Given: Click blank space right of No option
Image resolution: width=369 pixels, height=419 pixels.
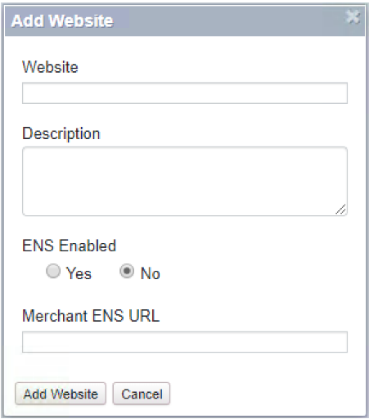Looking at the screenshot, I should point(254,273).
